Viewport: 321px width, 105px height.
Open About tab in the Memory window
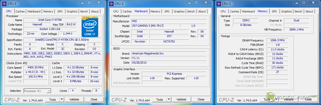click(309, 11)
